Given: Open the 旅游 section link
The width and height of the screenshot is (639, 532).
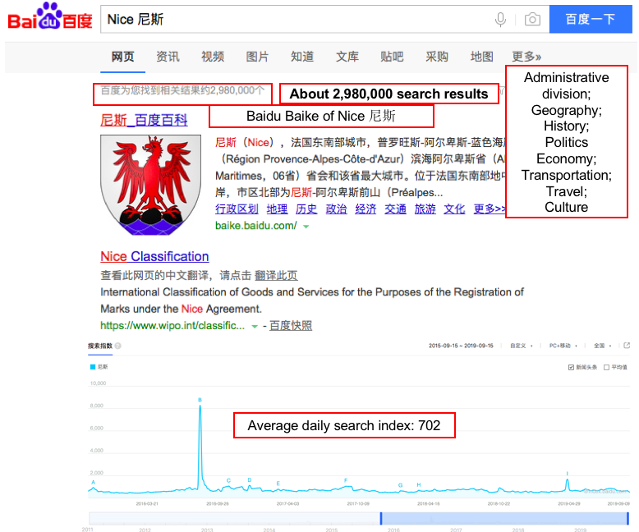Looking at the screenshot, I should [425, 209].
